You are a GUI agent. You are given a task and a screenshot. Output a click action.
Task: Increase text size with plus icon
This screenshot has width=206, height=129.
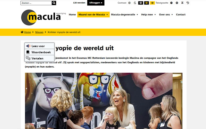tap(177, 3)
